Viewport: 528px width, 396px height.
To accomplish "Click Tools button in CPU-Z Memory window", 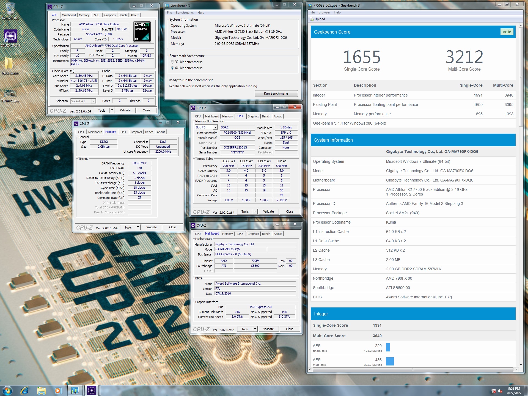I will (x=128, y=227).
